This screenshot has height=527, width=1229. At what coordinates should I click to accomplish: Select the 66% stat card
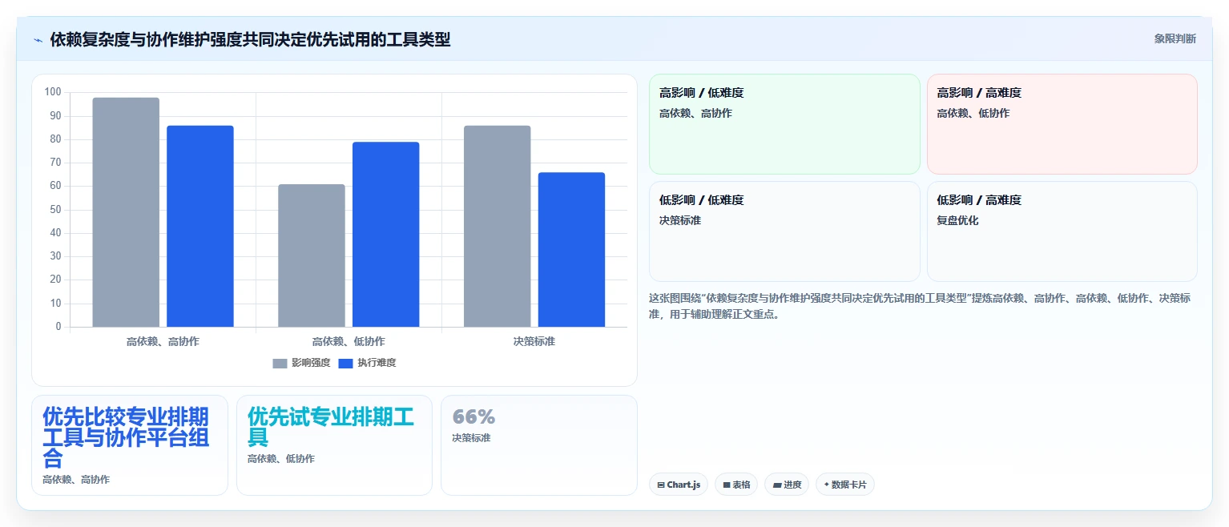(539, 445)
